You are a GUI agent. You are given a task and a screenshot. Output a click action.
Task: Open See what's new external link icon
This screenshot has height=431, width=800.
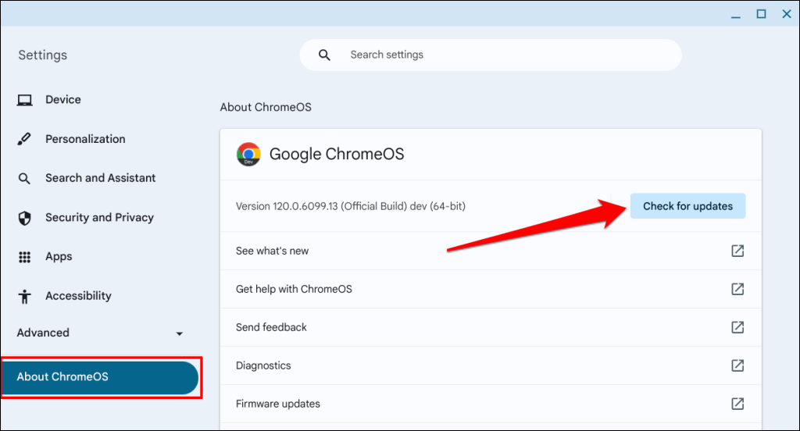point(737,251)
